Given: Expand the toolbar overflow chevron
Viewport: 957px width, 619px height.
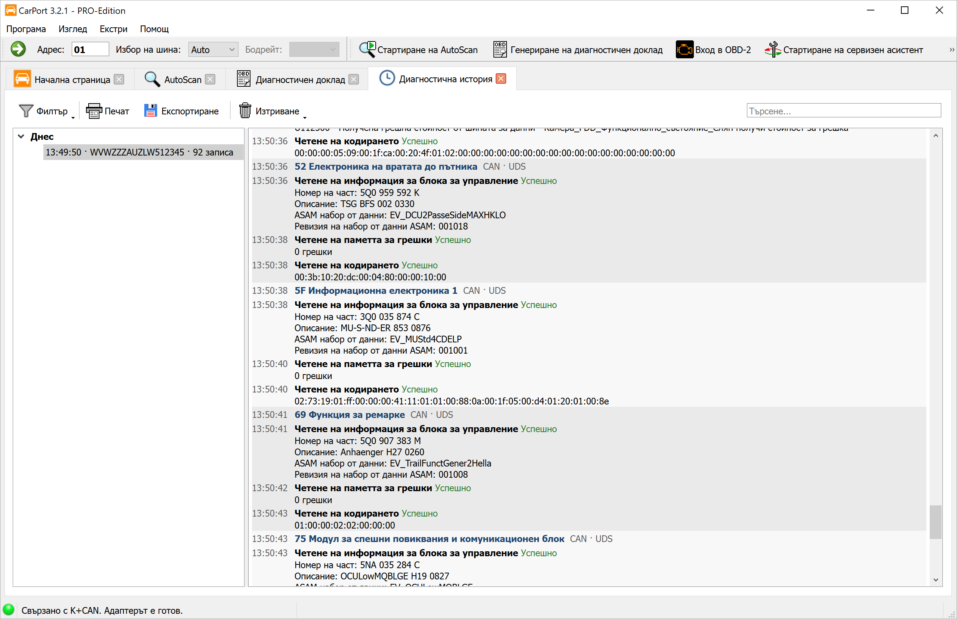Looking at the screenshot, I should pyautogui.click(x=951, y=50).
